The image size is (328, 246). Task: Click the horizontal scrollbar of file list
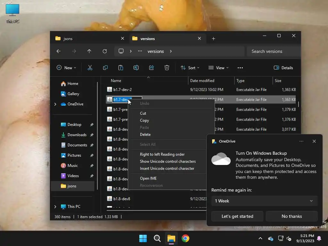(x=156, y=210)
